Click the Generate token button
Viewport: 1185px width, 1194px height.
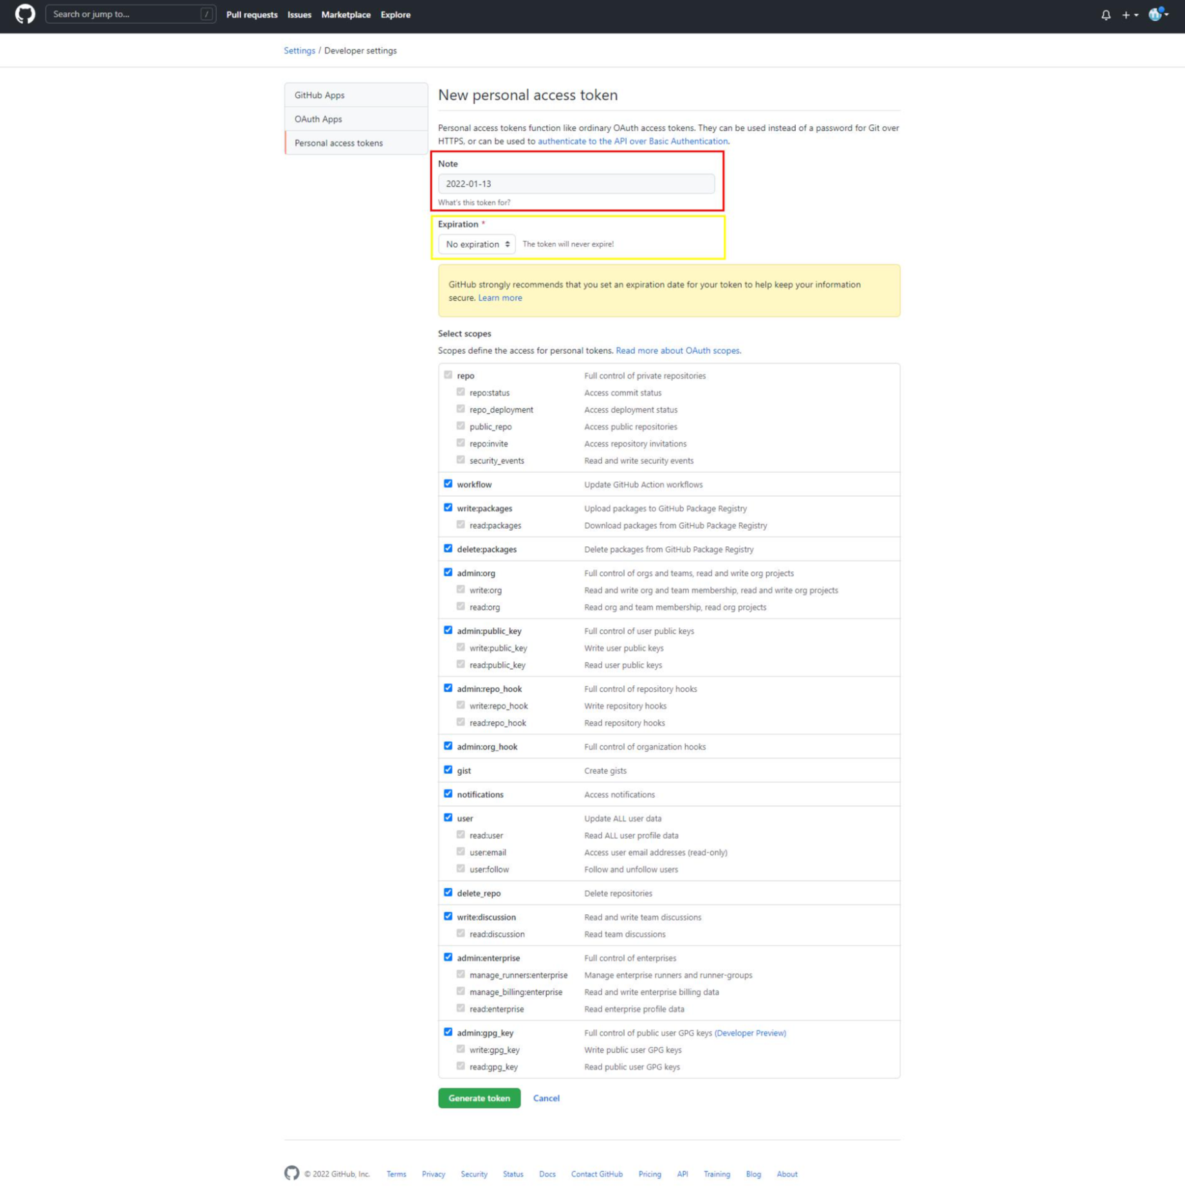[479, 1098]
